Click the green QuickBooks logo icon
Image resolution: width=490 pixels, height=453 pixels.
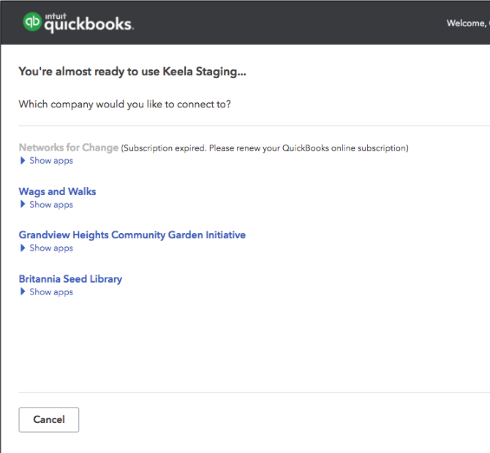(x=32, y=22)
